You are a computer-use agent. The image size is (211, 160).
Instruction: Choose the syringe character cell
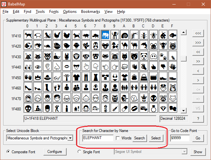point(115,108)
